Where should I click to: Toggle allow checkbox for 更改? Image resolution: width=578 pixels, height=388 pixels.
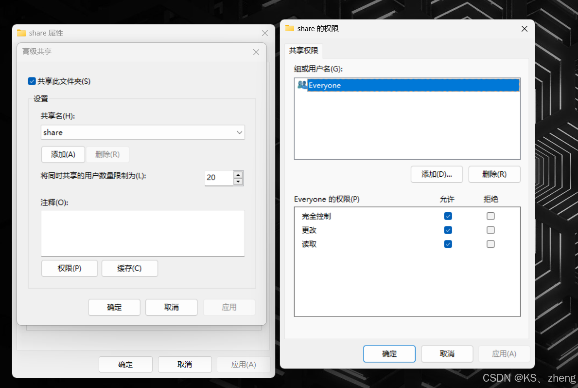pos(448,230)
